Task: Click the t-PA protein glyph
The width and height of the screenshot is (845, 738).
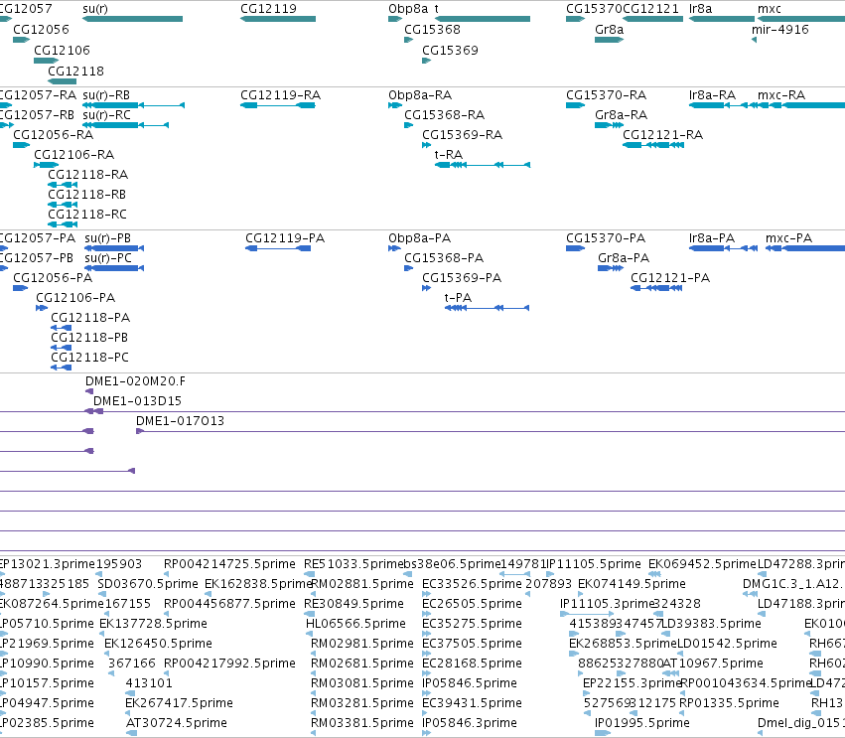Action: [x=487, y=308]
